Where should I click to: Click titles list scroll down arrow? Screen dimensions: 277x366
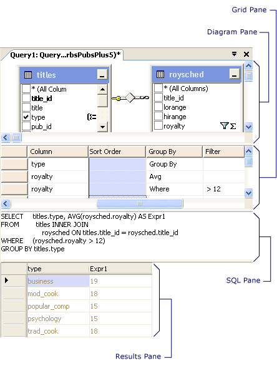point(102,127)
